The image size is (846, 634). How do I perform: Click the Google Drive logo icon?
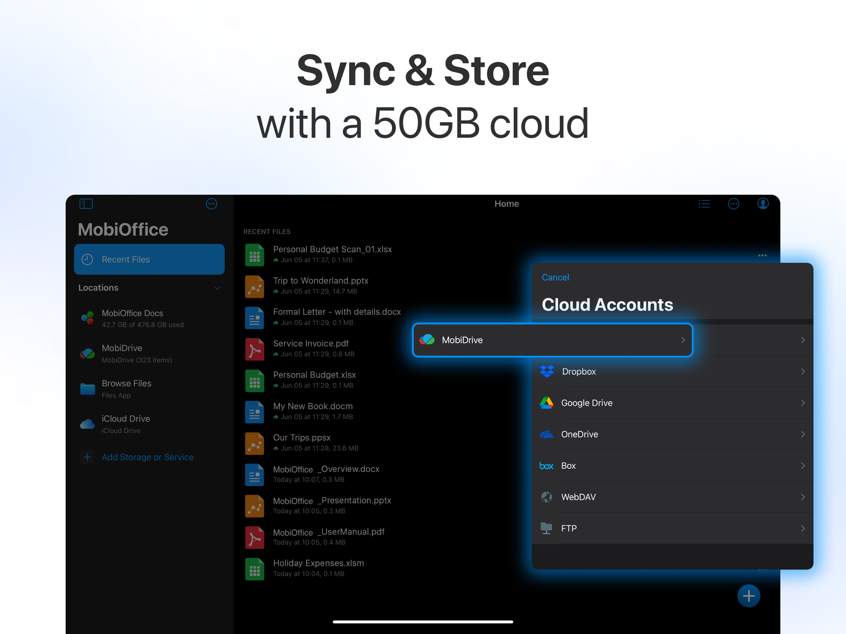point(547,403)
